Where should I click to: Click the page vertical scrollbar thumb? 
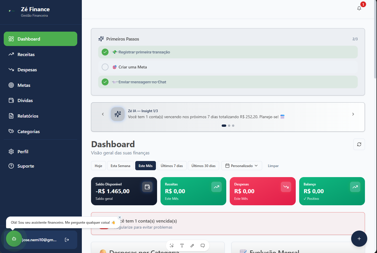pyautogui.click(x=375, y=40)
